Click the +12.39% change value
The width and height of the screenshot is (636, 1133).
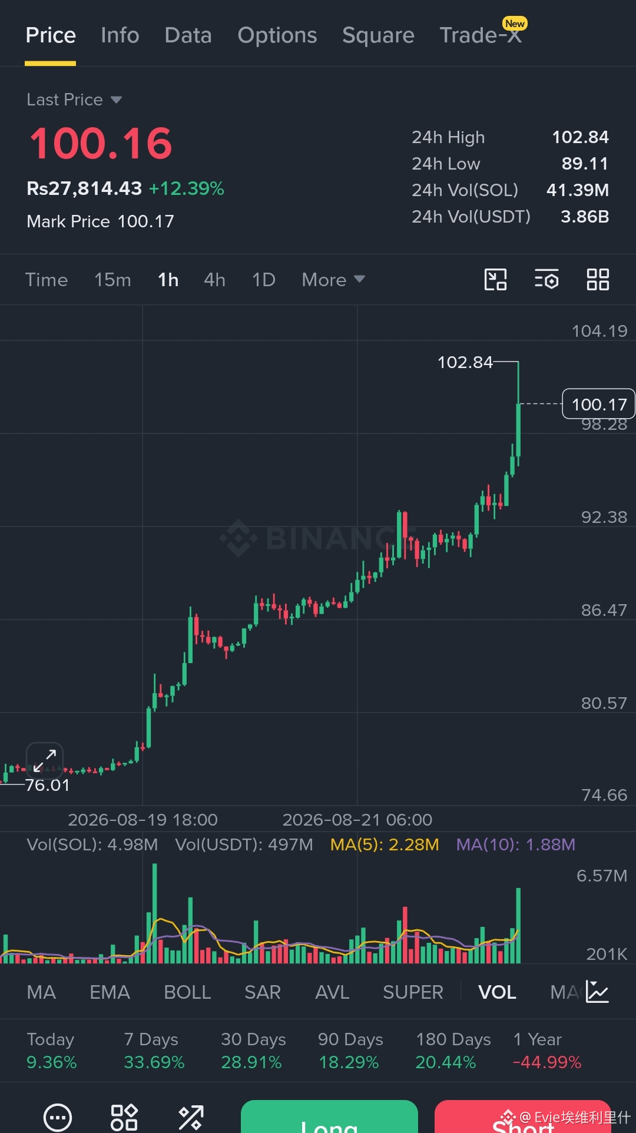pos(186,188)
